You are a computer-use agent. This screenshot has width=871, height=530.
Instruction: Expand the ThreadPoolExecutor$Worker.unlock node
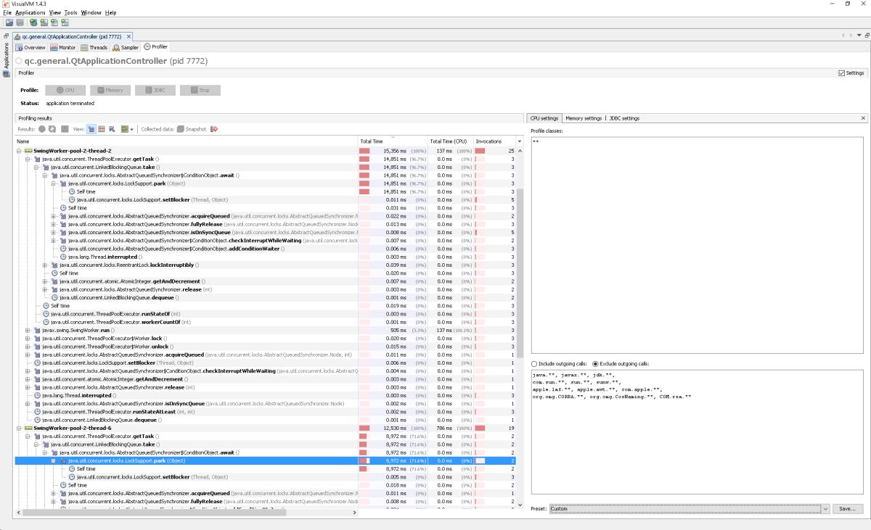coord(28,347)
